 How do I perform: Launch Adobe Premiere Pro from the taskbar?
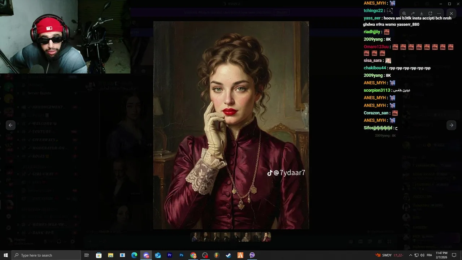[170, 255]
